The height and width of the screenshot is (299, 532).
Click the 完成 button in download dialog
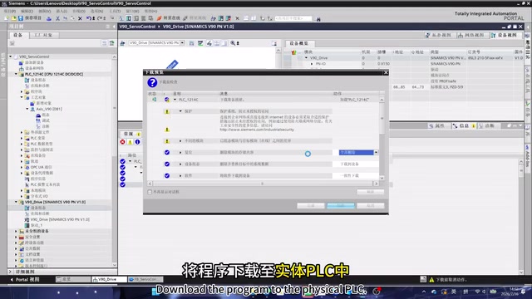click(x=311, y=206)
